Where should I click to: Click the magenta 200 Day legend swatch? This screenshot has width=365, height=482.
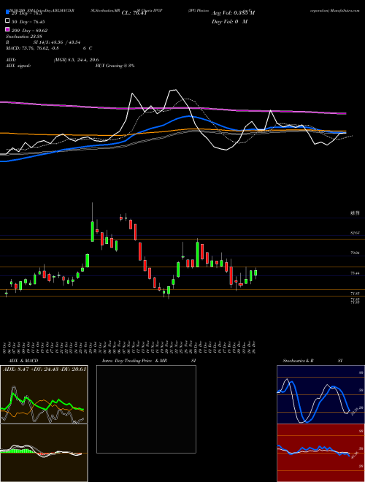(x=8, y=29)
